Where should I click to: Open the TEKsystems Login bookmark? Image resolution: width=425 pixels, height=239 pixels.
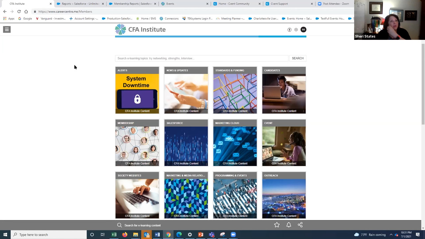(197, 19)
